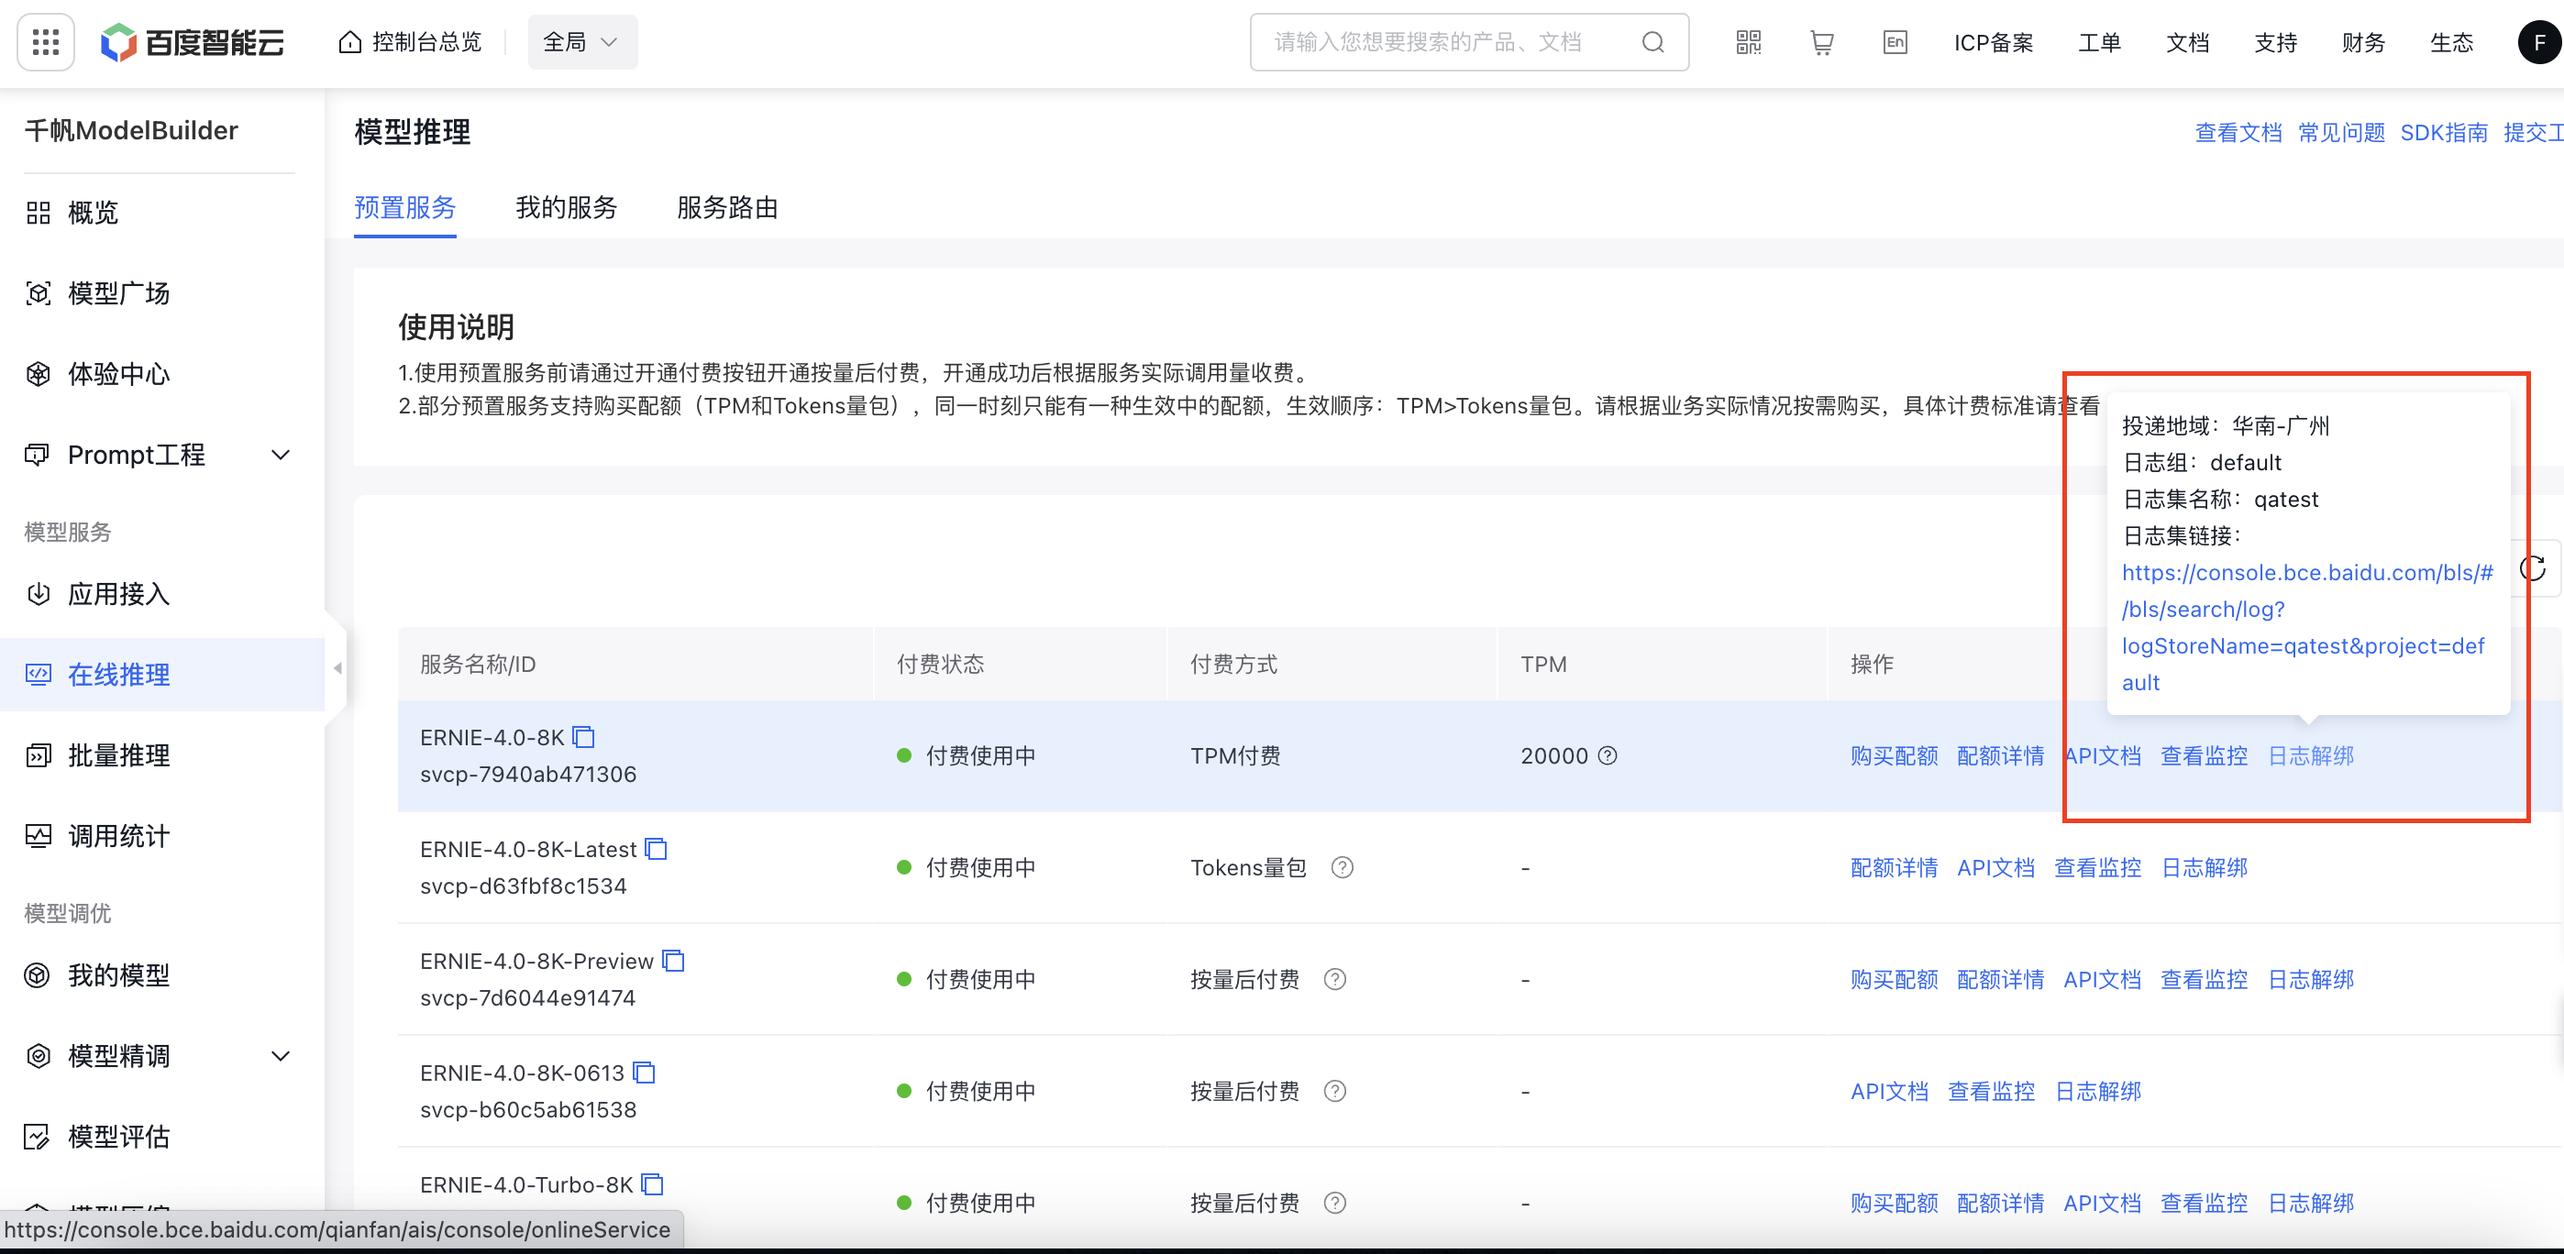This screenshot has width=2564, height=1254.
Task: Switch to the 我的服务 tab
Action: (567, 207)
